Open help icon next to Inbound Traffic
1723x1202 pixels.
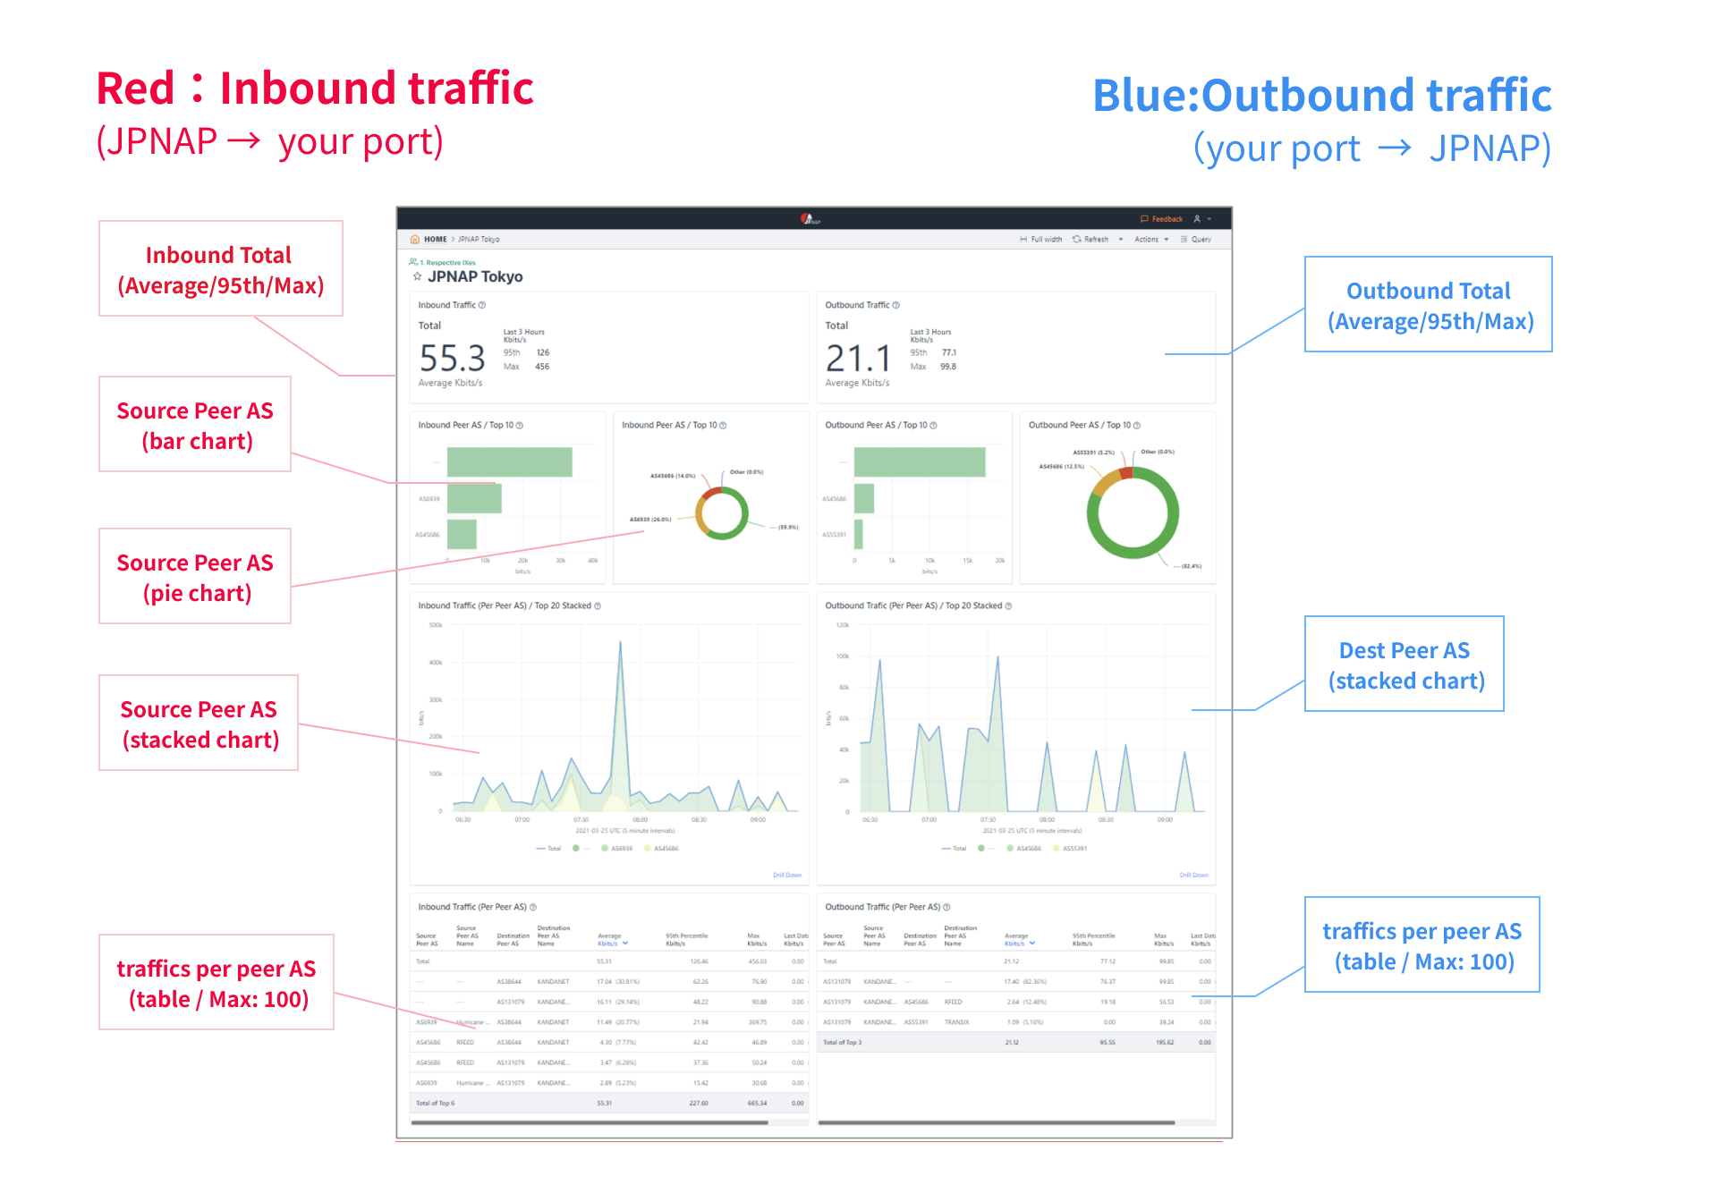(482, 306)
